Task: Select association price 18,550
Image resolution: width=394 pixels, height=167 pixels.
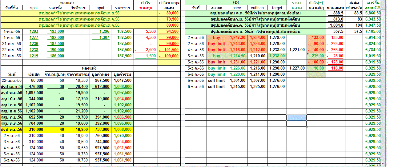Action: [78, 148]
